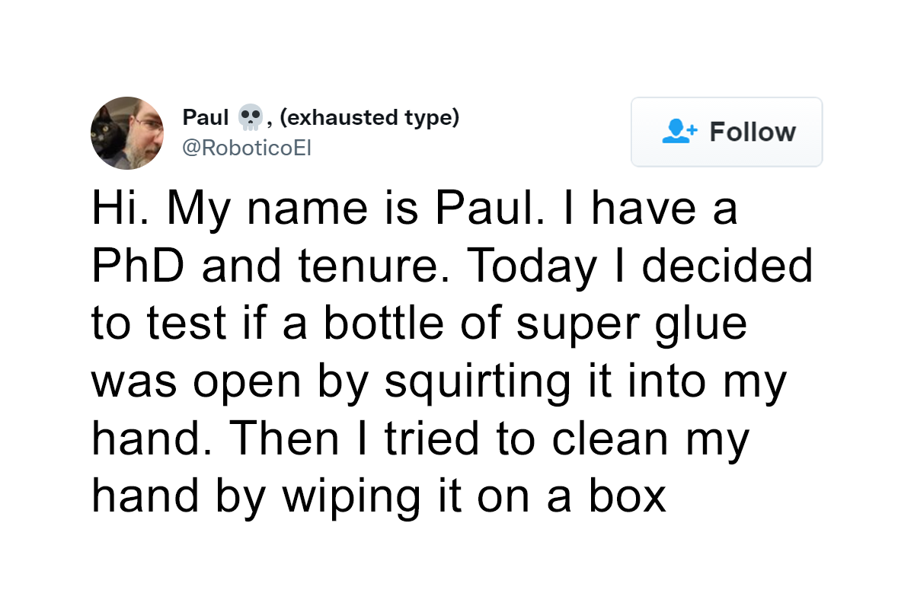This screenshot has height=609, width=914.
Task: Click the "(exhausted type)" name suffix
Action: point(369,118)
